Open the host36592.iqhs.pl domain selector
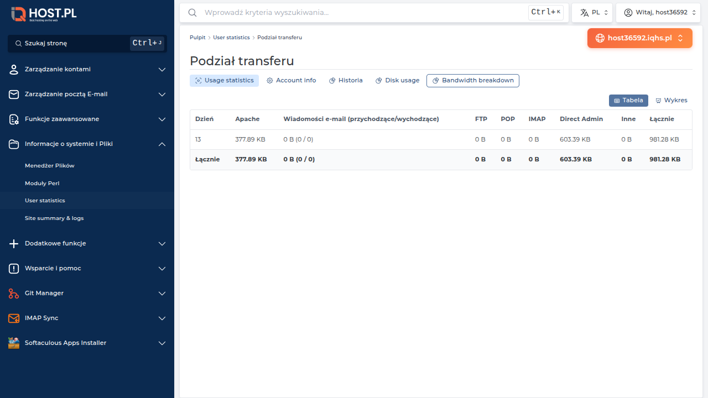The height and width of the screenshot is (398, 708). [640, 38]
